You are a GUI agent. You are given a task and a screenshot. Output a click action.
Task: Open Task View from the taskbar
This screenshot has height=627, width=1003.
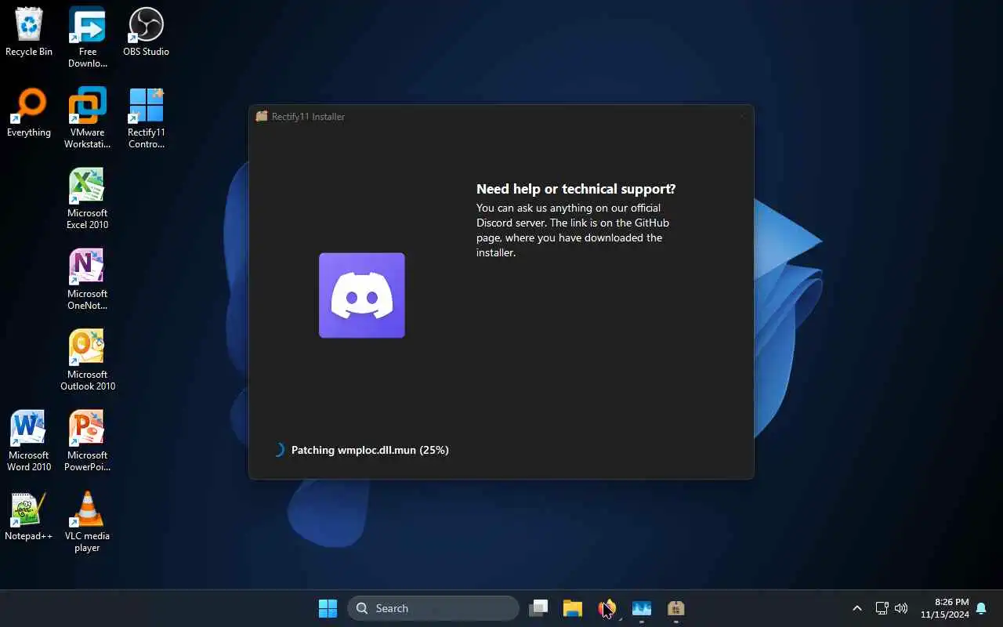(x=538, y=608)
